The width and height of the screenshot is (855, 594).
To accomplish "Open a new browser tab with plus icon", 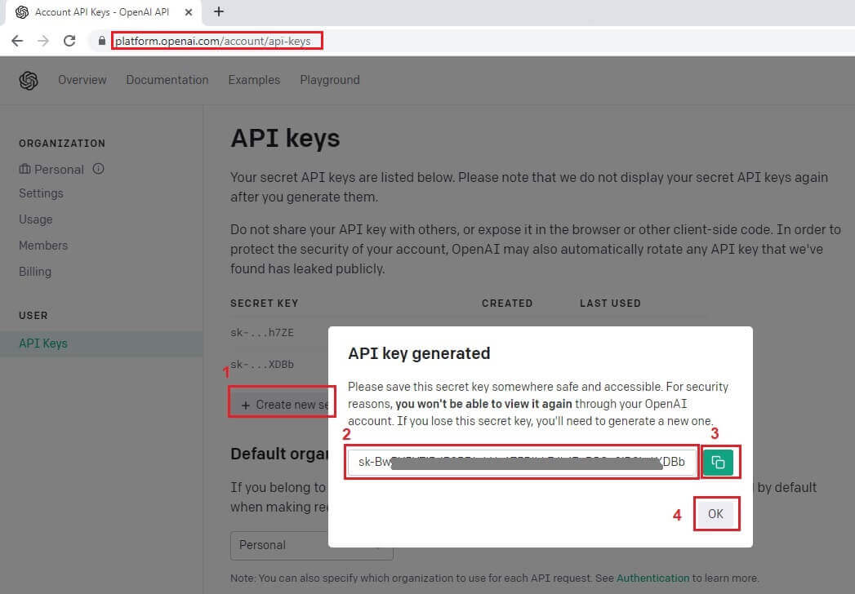I will [x=219, y=11].
